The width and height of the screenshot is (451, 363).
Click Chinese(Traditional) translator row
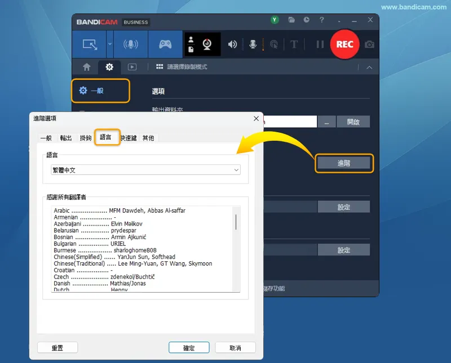click(x=133, y=263)
